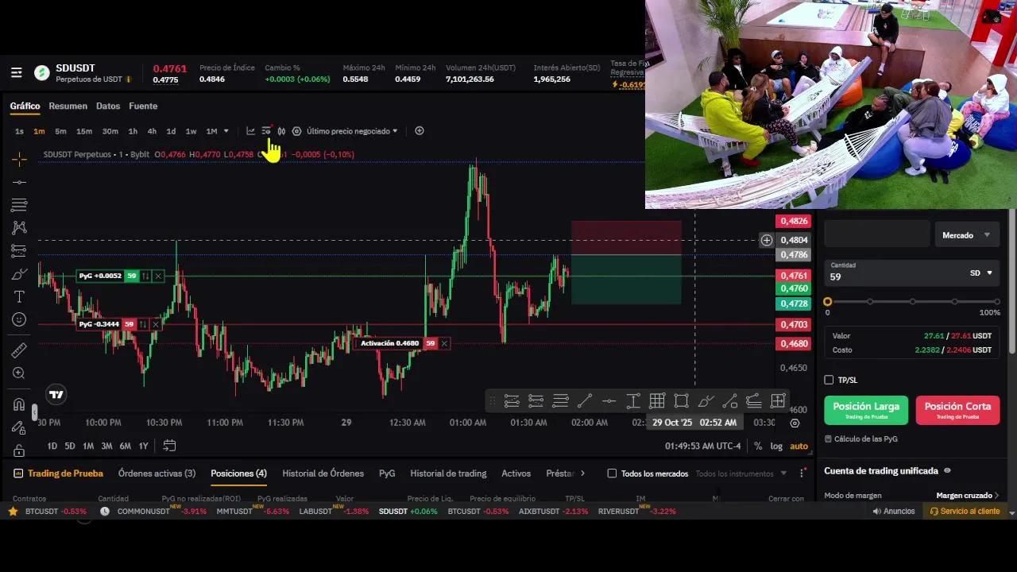The image size is (1017, 572).
Task: Click the candlestick style icon
Action: (281, 131)
